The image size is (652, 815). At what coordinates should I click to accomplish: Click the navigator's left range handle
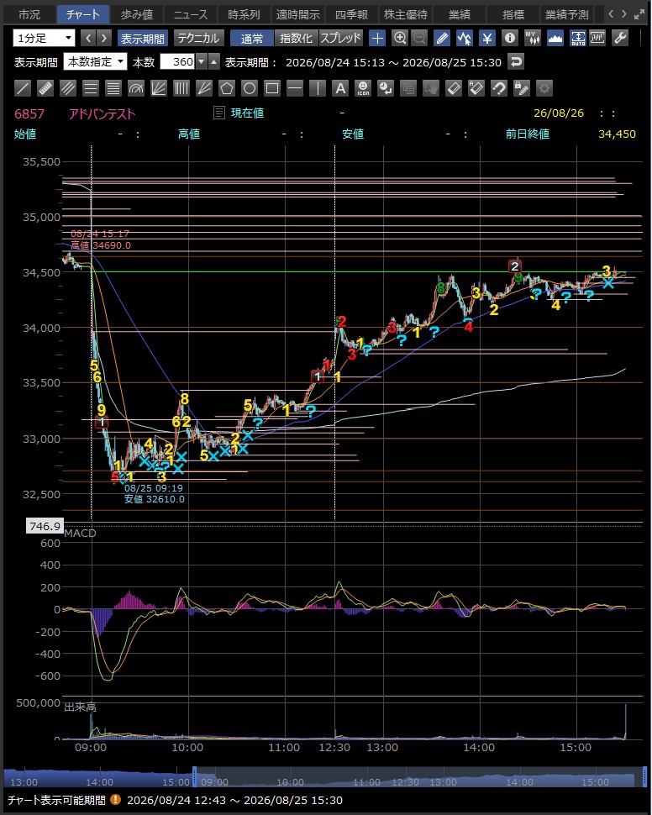point(194,776)
